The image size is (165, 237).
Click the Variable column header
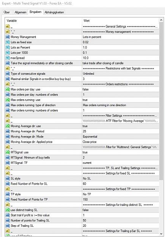point(44,21)
